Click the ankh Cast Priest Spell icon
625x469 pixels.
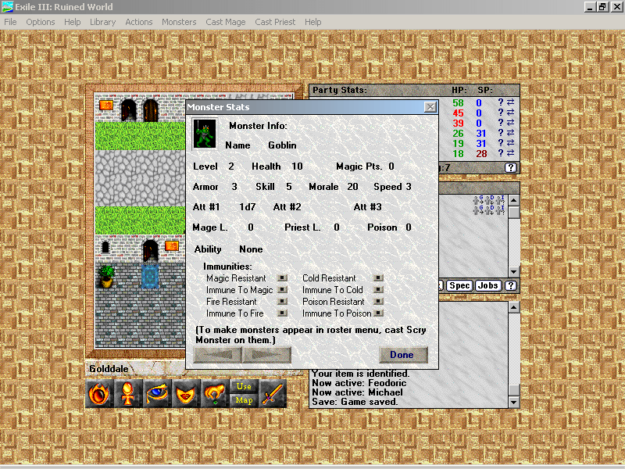128,394
